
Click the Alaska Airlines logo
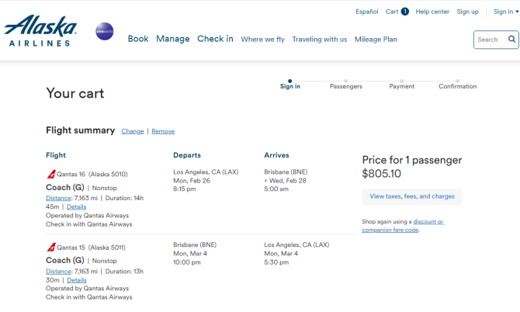click(40, 30)
